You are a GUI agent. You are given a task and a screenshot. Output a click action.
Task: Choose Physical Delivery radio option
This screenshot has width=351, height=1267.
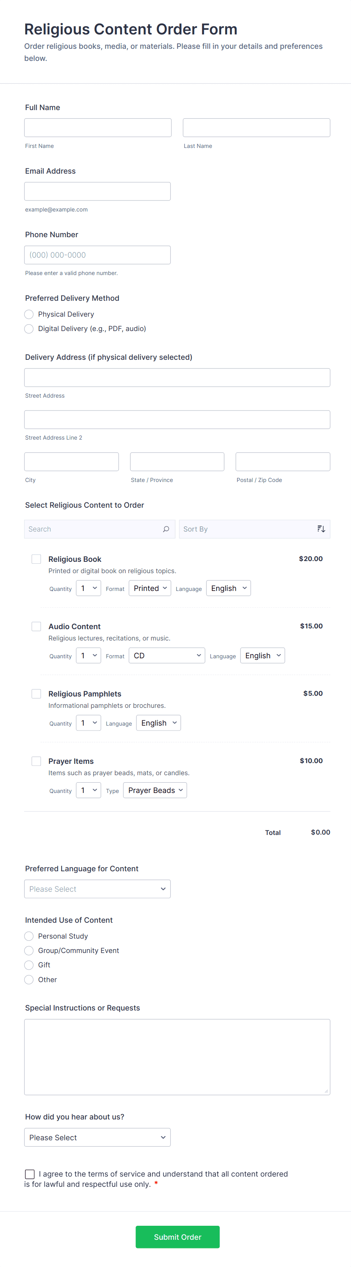(x=29, y=314)
